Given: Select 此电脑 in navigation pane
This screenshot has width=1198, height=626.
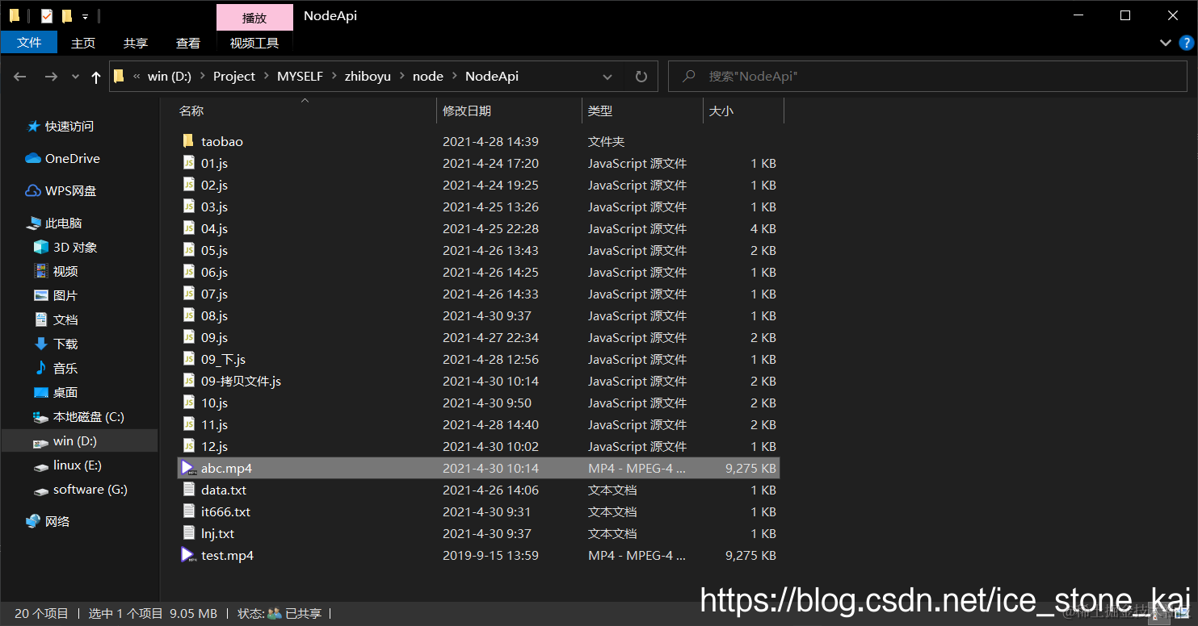Looking at the screenshot, I should point(54,223).
